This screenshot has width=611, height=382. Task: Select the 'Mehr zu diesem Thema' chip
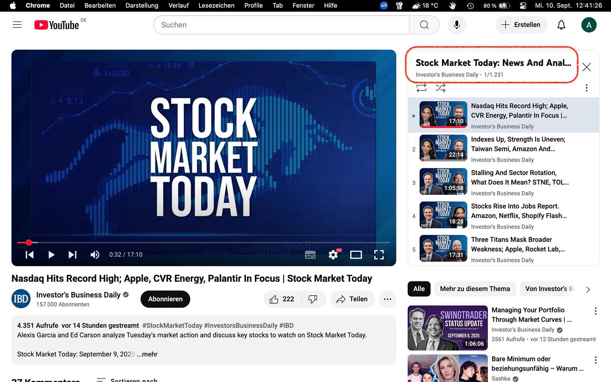click(474, 288)
